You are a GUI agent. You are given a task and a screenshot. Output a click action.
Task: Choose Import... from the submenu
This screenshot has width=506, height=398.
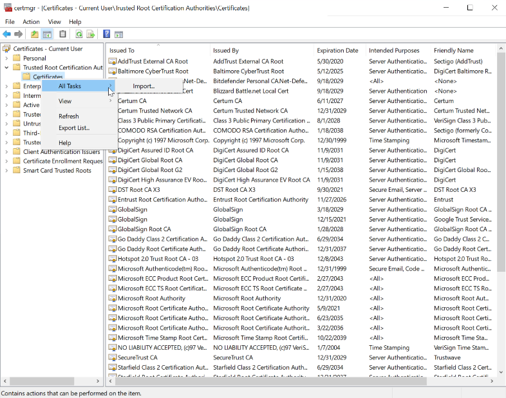(144, 86)
